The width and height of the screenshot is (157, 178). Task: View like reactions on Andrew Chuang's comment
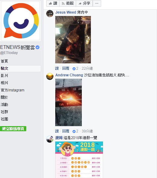click(75, 131)
